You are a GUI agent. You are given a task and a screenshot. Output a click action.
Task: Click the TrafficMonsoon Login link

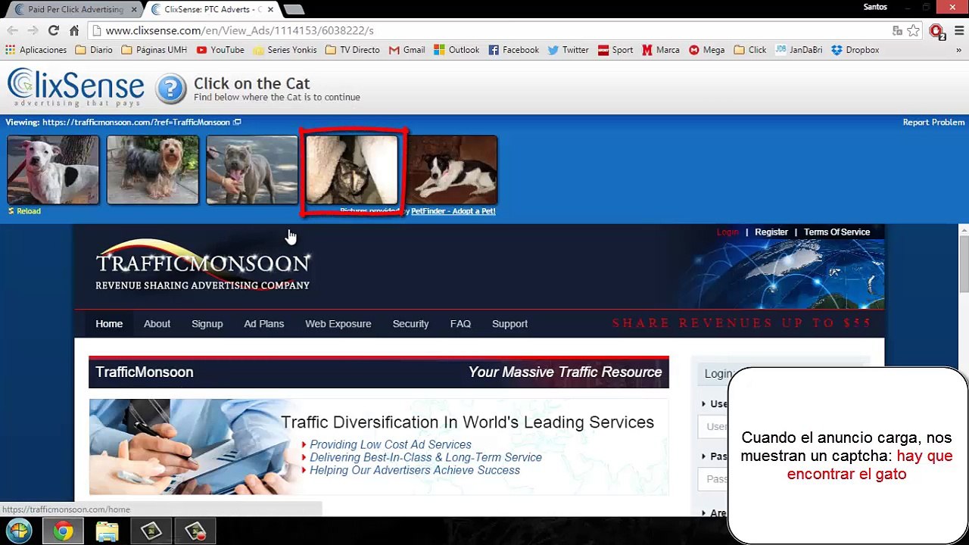tap(728, 232)
